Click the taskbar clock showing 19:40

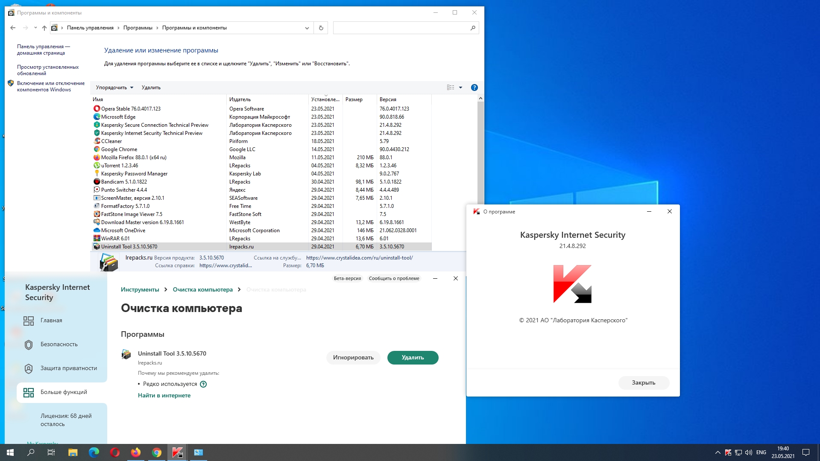[783, 452]
